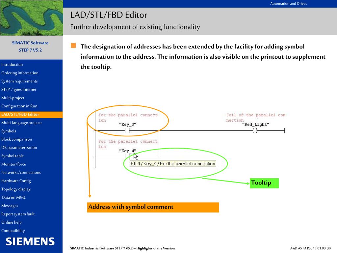Go to Monitor/force section

point(13,164)
